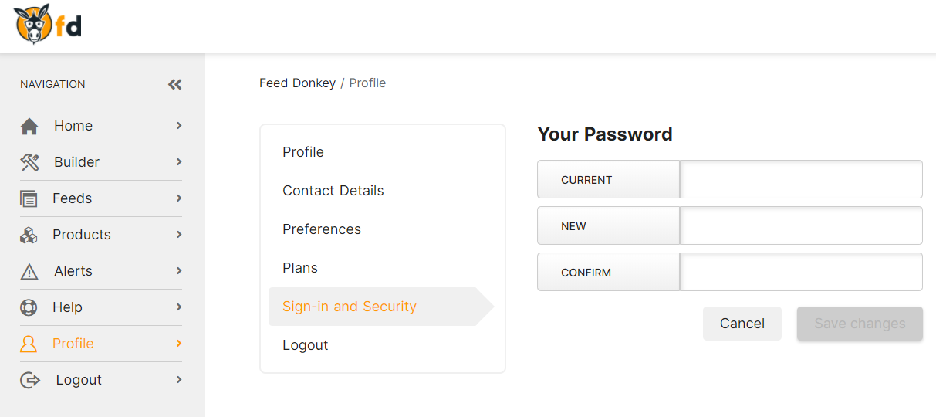Focus the CURRENT password field
Image resolution: width=936 pixels, height=417 pixels.
click(x=801, y=179)
